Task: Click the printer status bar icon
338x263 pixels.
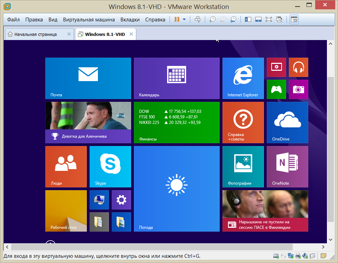Action: tap(298, 256)
